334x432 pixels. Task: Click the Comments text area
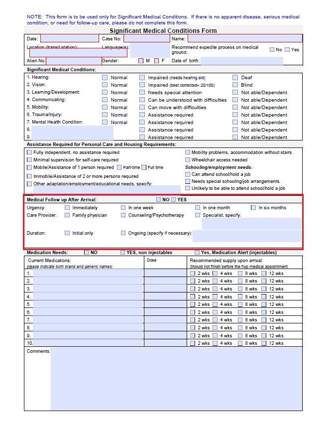point(176,378)
